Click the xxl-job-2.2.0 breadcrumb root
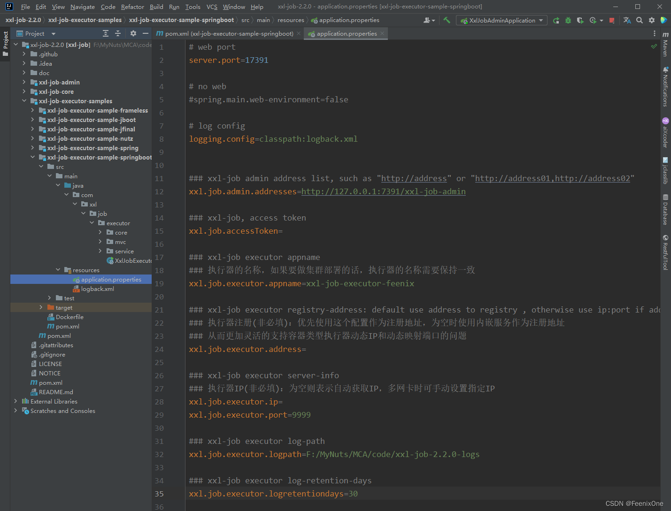This screenshot has height=511, width=671. click(23, 20)
